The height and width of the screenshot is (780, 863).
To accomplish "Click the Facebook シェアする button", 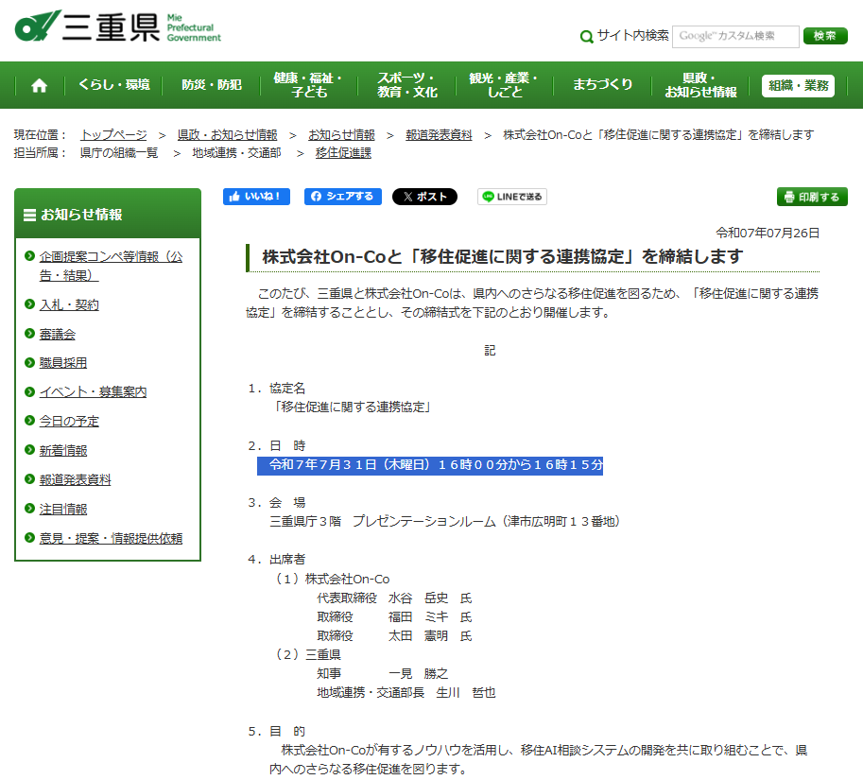I will (x=343, y=197).
